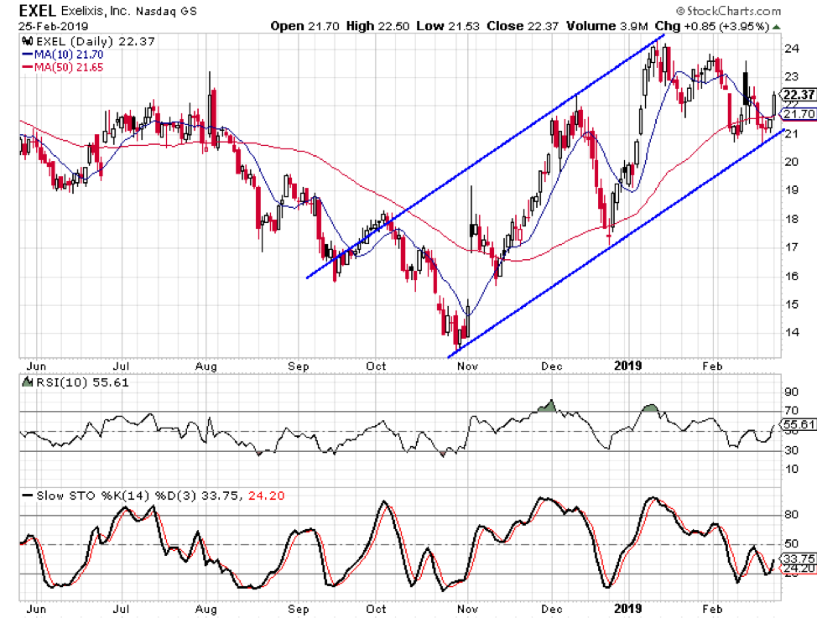
Task: Click the EXEL (Daily) 22.37 legend
Action: [96, 41]
